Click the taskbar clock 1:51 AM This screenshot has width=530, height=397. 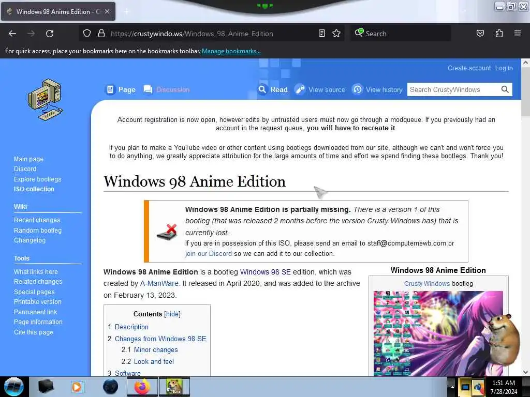pyautogui.click(x=504, y=383)
